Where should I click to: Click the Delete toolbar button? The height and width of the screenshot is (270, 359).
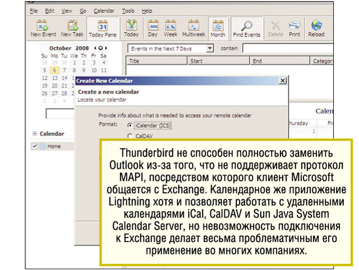(275, 29)
